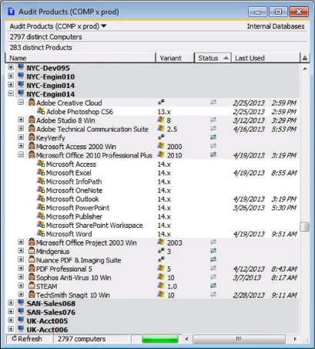The width and height of the screenshot is (315, 349).
Task: Click the horizontal scrollbar left arrow
Action: click(186, 339)
